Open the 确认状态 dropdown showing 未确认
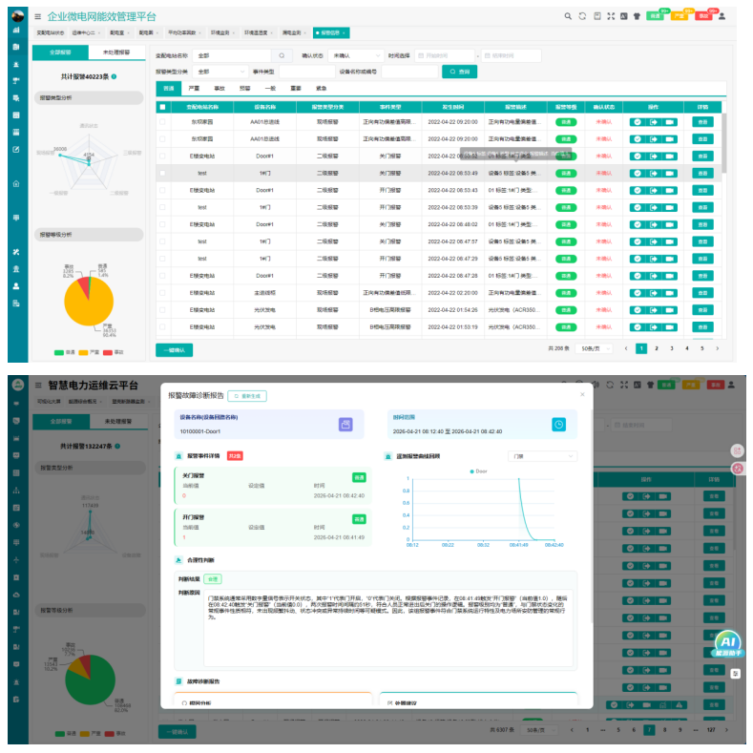The width and height of the screenshot is (753, 753). (355, 55)
